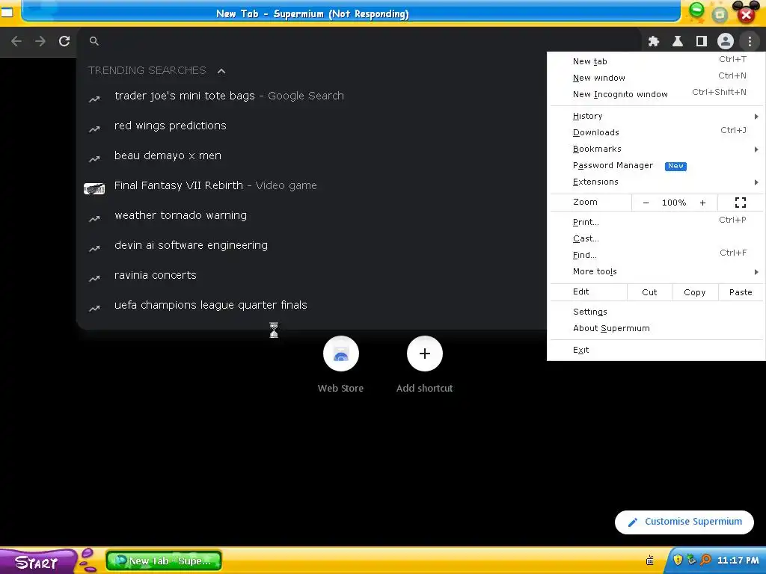Go back using the back arrow
766x574 pixels.
tap(16, 42)
